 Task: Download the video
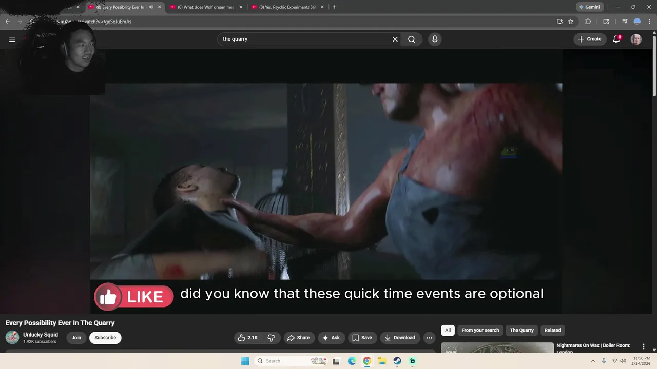tap(400, 338)
